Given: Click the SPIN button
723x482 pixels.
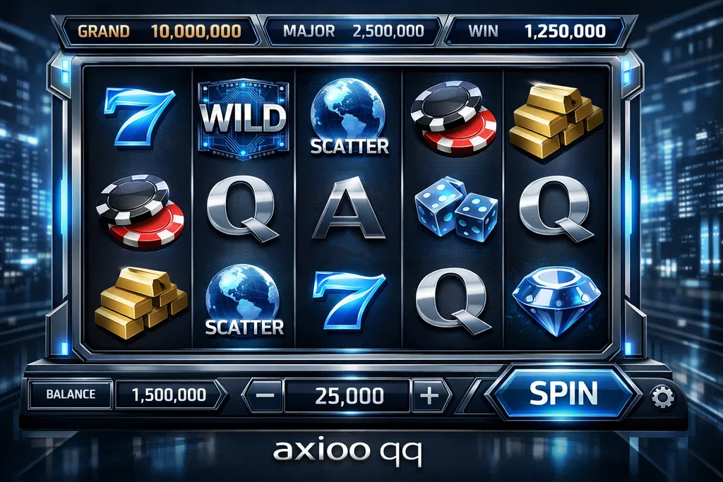Looking at the screenshot, I should (563, 394).
